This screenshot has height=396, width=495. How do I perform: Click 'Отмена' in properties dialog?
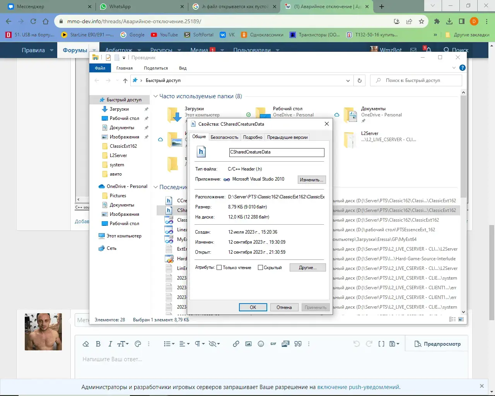click(284, 307)
